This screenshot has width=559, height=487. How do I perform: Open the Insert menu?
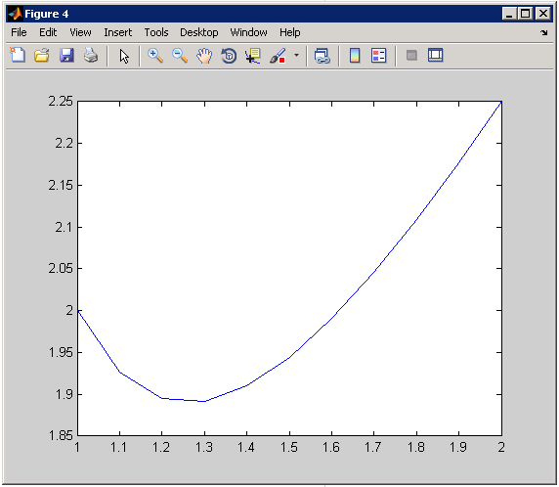117,32
